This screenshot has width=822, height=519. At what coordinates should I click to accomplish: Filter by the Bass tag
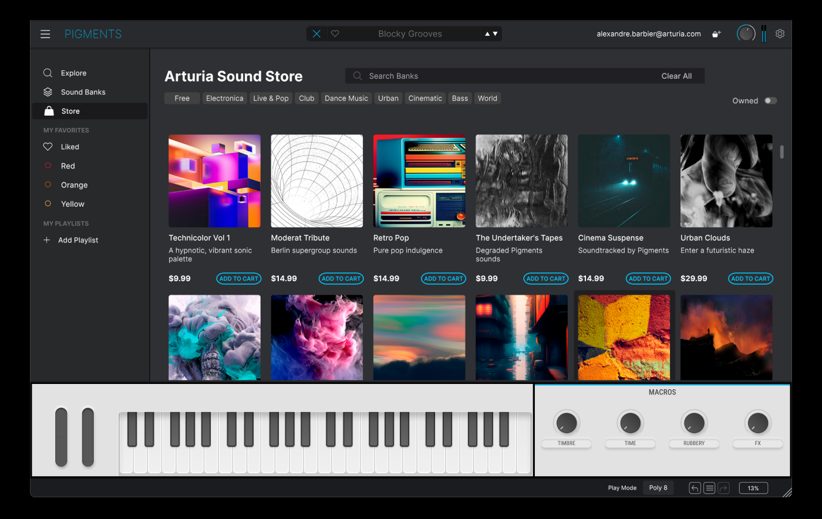460,99
